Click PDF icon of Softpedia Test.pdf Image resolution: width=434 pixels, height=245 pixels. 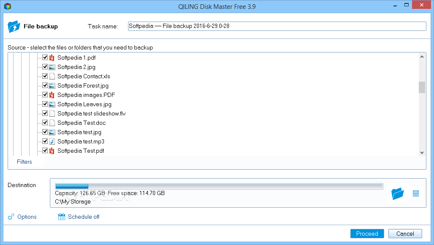coord(52,151)
